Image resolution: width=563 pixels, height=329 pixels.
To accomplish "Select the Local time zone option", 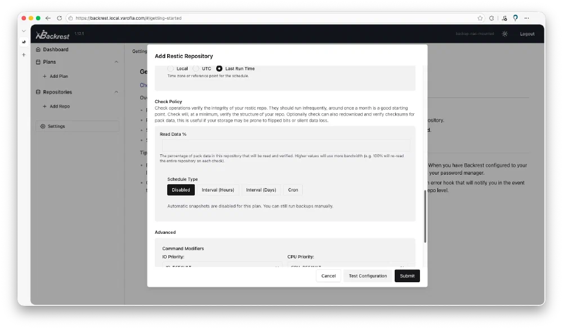I will [172, 68].
